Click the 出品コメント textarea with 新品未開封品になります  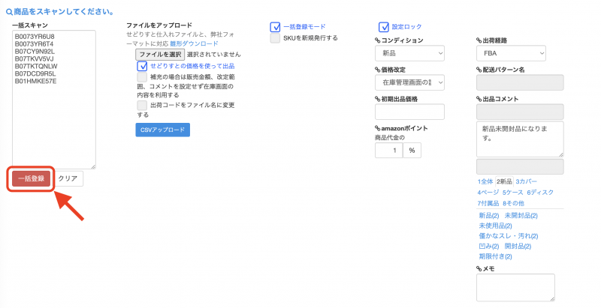(x=520, y=139)
